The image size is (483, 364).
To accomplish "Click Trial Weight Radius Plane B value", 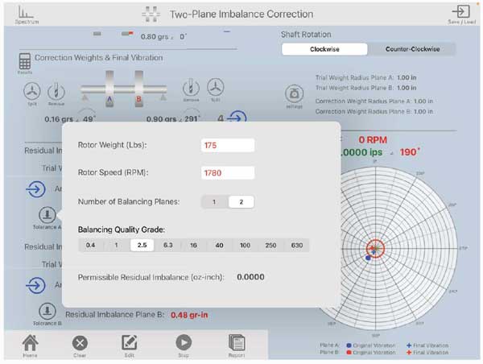I will (x=407, y=88).
